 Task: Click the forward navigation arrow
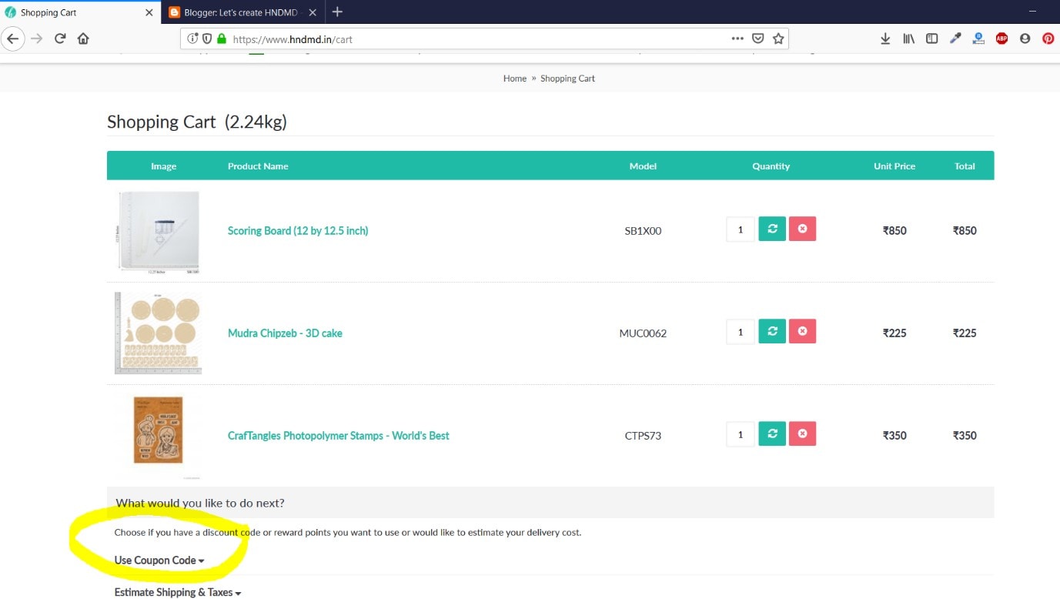pyautogui.click(x=36, y=38)
